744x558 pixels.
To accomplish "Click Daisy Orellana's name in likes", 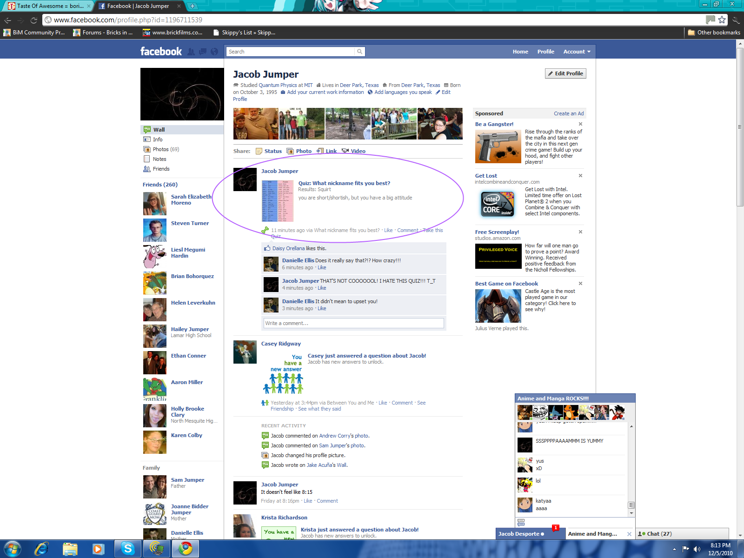I will (x=288, y=248).
